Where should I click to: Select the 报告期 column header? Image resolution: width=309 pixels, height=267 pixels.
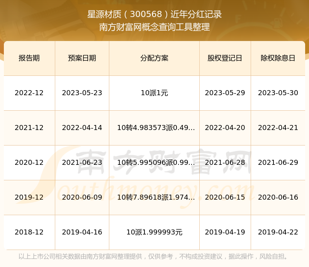(29, 58)
